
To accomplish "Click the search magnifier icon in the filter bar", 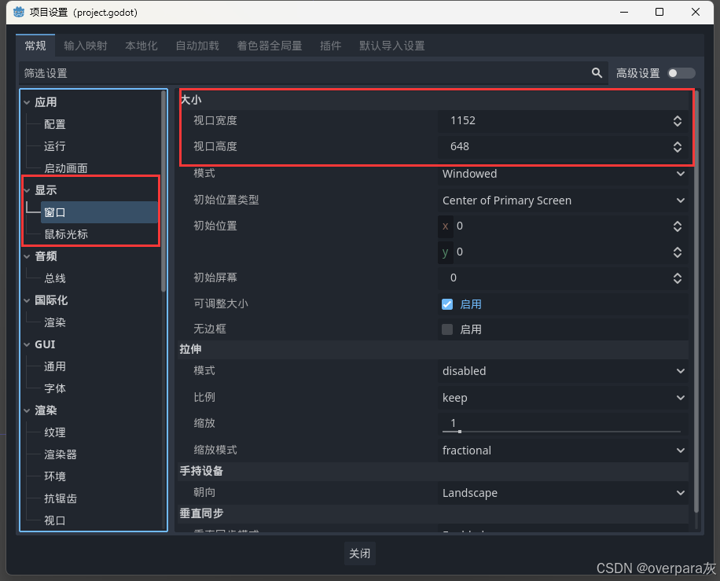I will point(597,72).
